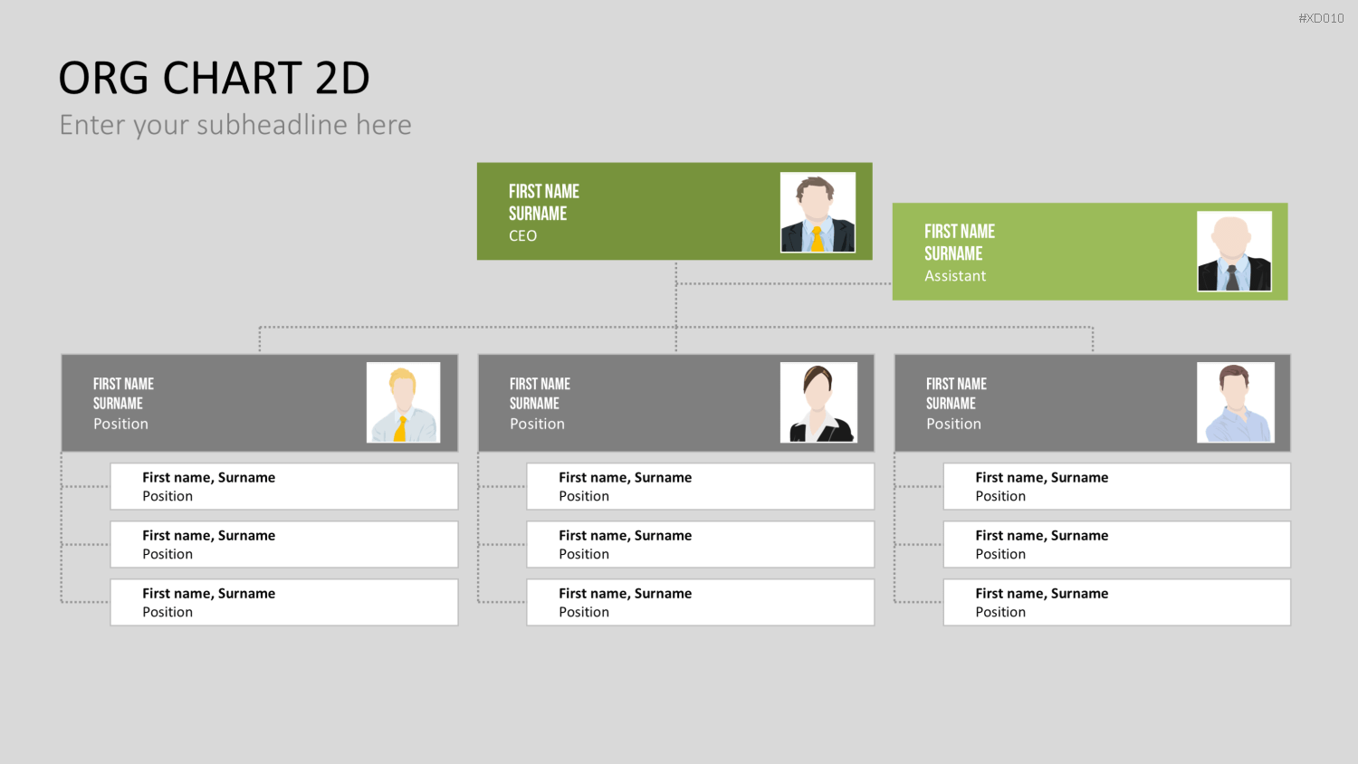Image resolution: width=1358 pixels, height=764 pixels.
Task: Select the dark green CEO box
Action: pos(674,212)
